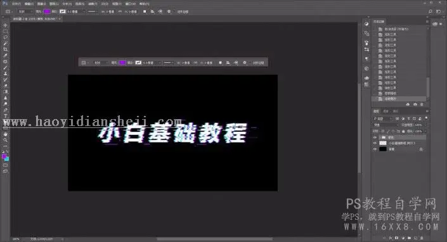The height and width of the screenshot is (242, 447).
Task: Open the History panel flyout menu
Action: click(427, 22)
